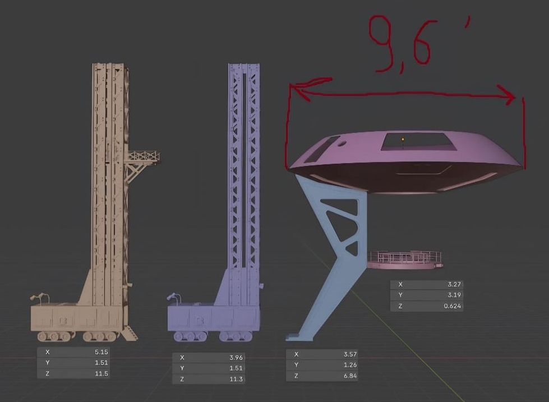
Task: Click the X field showing 3.27
Action: click(x=426, y=285)
